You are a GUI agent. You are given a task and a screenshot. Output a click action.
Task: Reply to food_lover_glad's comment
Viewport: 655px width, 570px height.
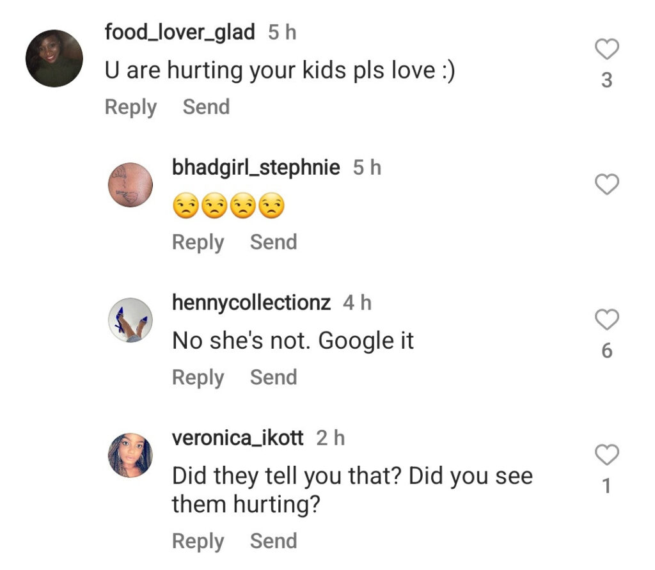click(130, 107)
